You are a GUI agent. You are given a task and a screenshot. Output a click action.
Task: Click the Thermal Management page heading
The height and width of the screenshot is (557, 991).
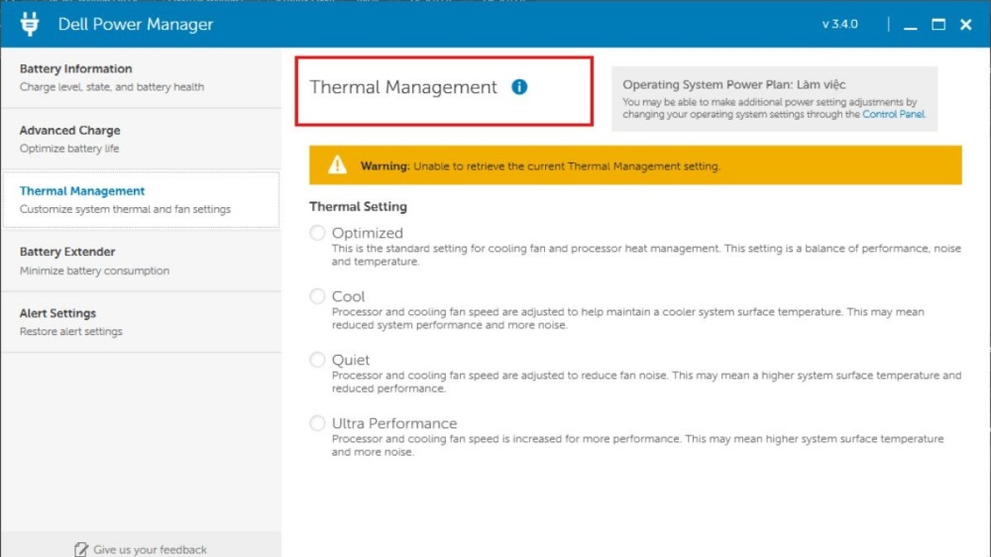pos(403,87)
